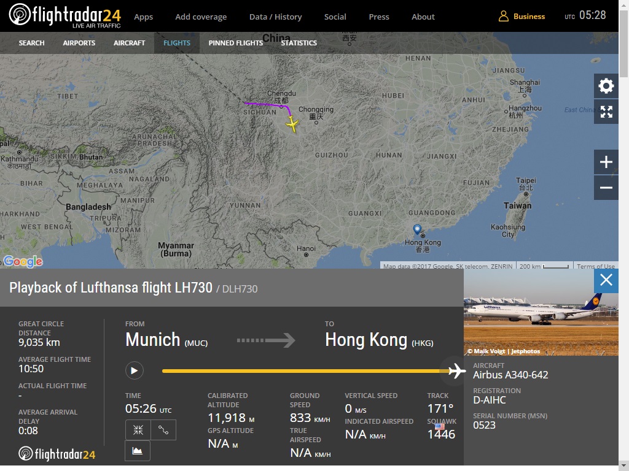The image size is (629, 471).
Task: Switch to the Pinned Flights tab
Action: point(235,43)
